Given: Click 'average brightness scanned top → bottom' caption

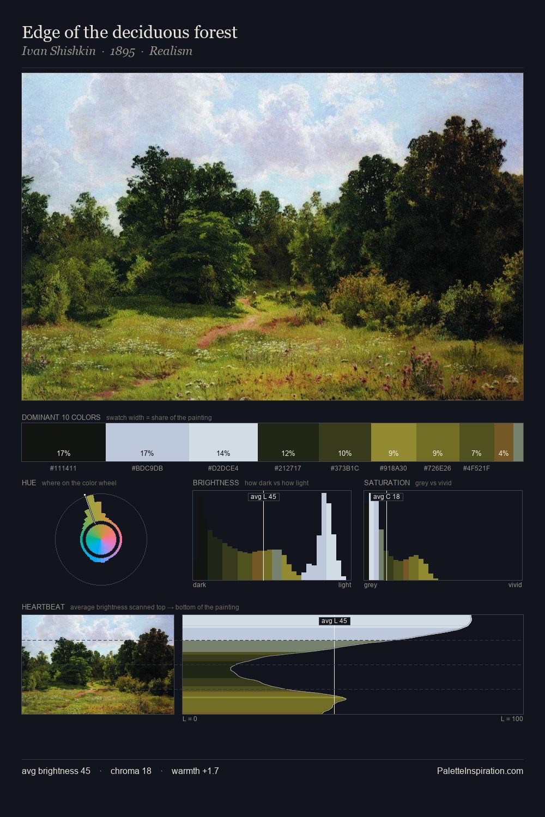Looking at the screenshot, I should coord(155,607).
